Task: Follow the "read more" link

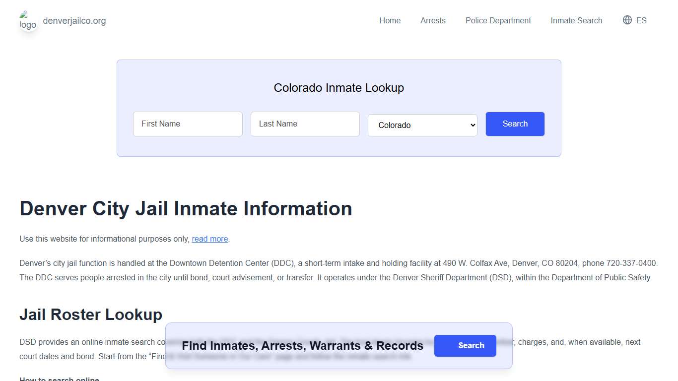Action: click(210, 239)
